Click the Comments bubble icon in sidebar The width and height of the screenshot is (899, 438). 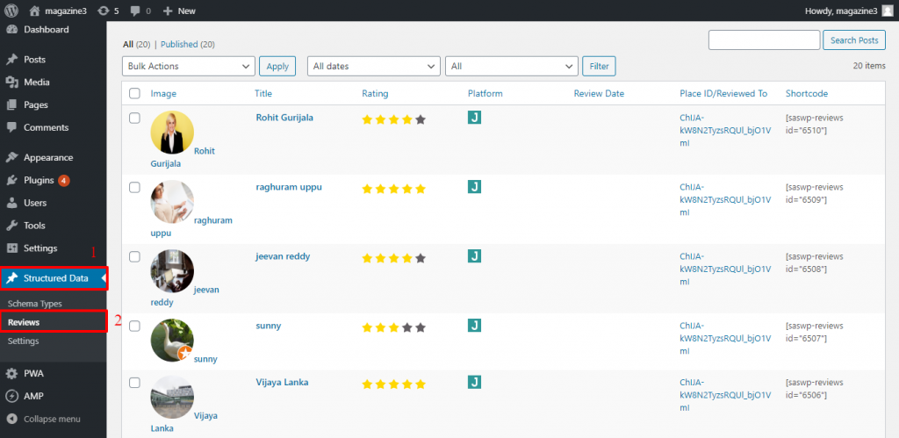tap(11, 127)
